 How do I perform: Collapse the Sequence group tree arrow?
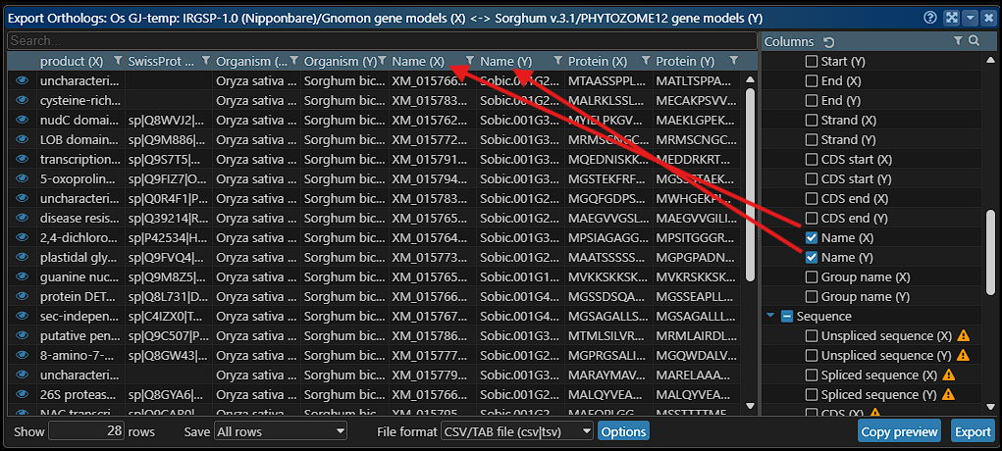point(770,316)
